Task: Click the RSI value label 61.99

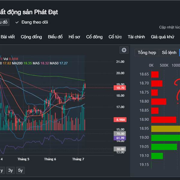Action: tap(120, 138)
